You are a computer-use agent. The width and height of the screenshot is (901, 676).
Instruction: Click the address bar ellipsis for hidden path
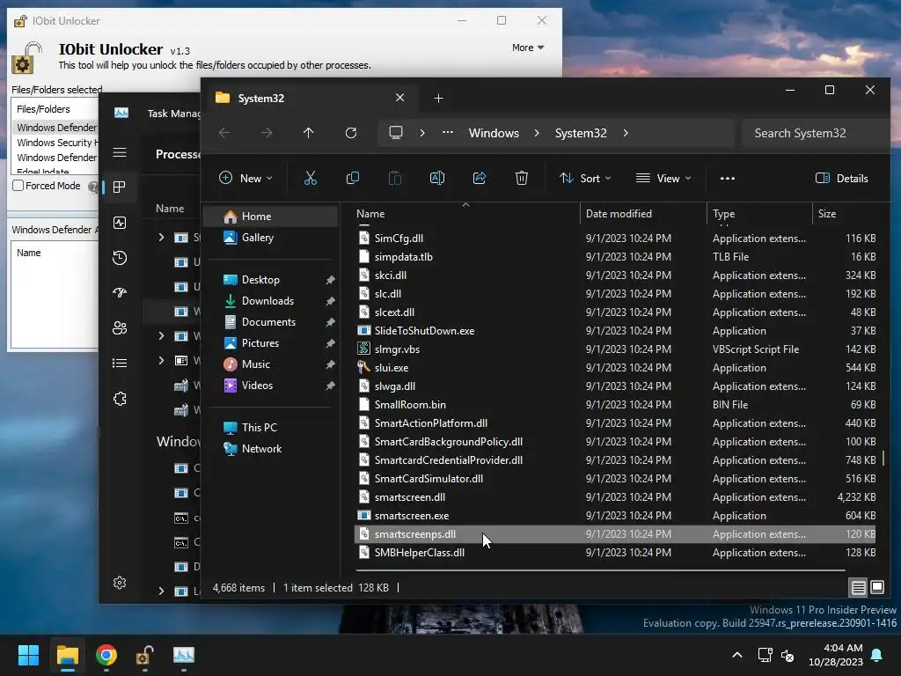(448, 133)
